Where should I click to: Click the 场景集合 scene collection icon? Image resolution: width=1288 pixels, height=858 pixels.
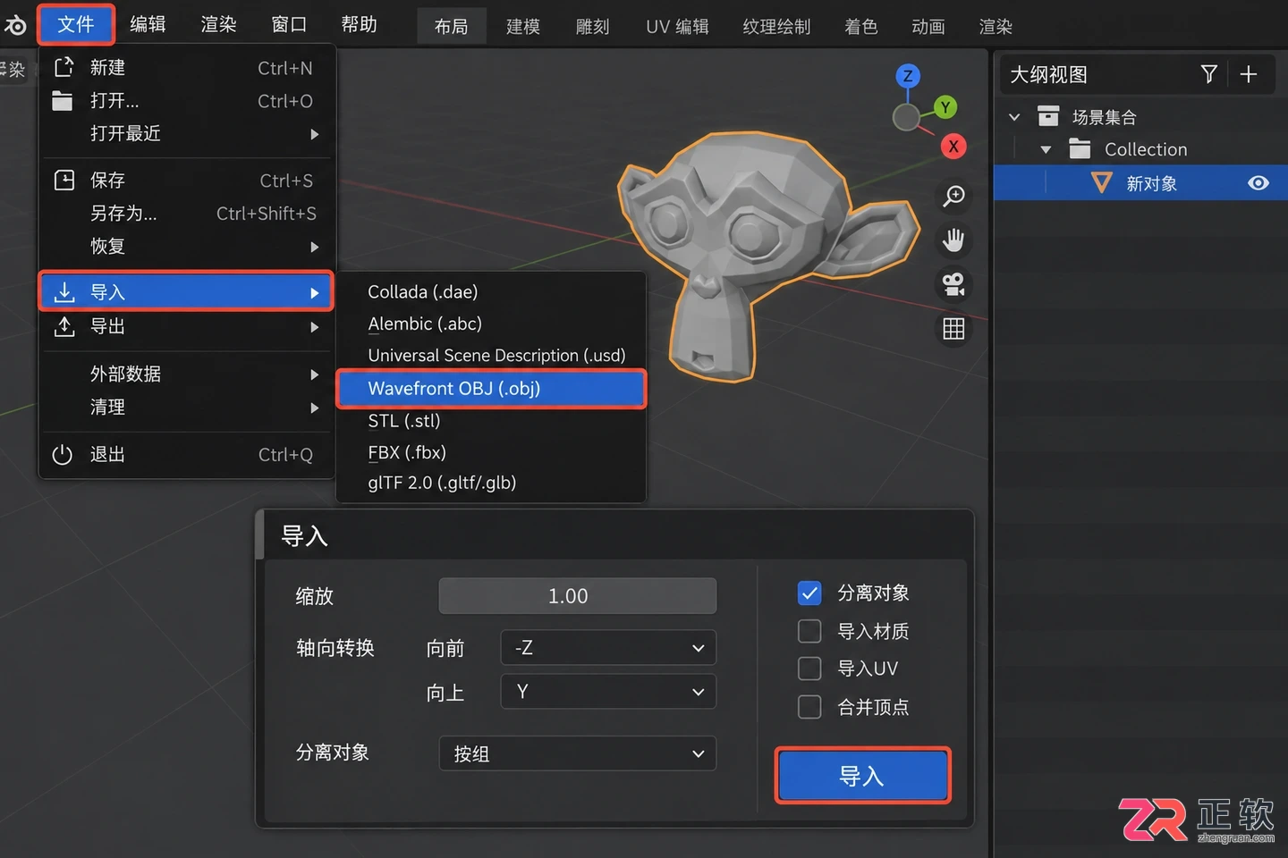(x=1048, y=116)
